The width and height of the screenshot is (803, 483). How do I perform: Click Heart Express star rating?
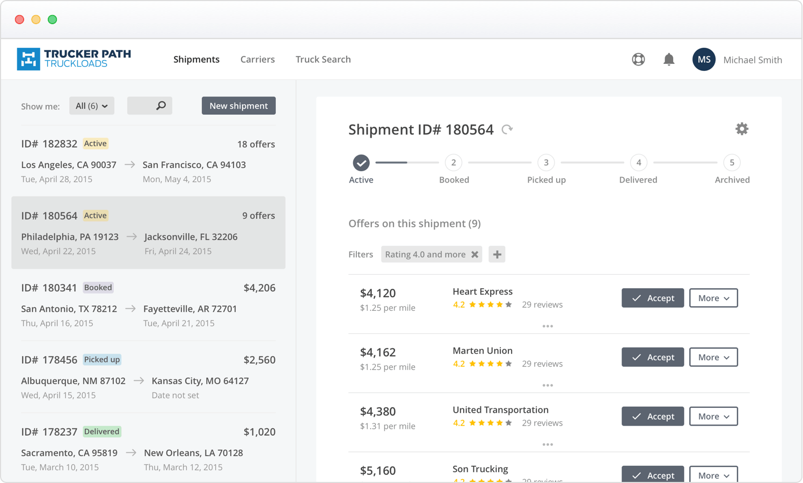[x=491, y=304]
